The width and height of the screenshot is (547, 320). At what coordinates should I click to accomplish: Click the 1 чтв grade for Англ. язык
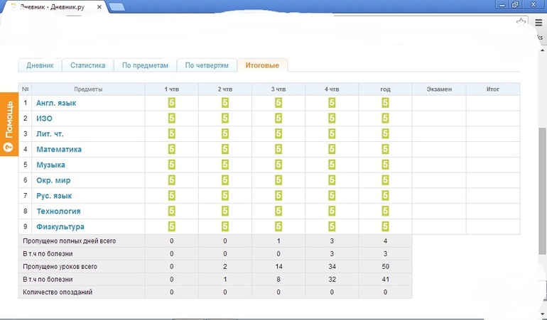(x=171, y=103)
